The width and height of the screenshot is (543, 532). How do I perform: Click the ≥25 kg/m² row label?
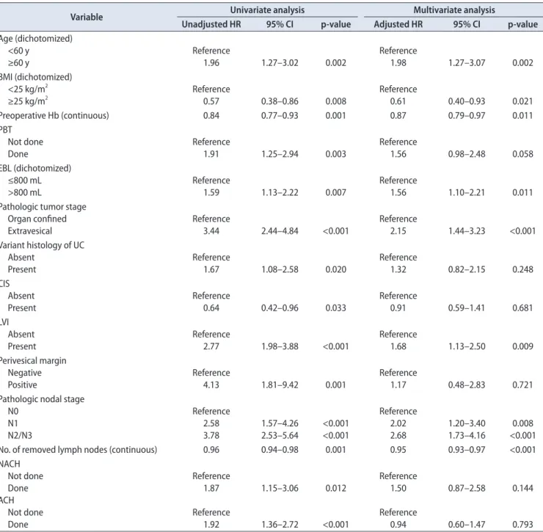tap(28, 101)
